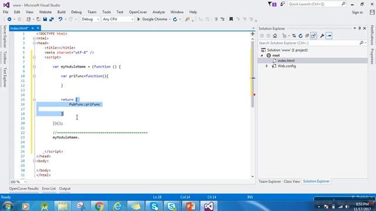Click the comment-out lines toolbar icon
The image size is (376, 211).
point(216,19)
